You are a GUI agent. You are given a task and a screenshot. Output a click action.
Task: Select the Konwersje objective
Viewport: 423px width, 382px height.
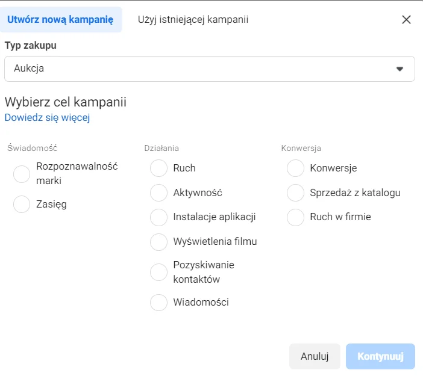(295, 168)
